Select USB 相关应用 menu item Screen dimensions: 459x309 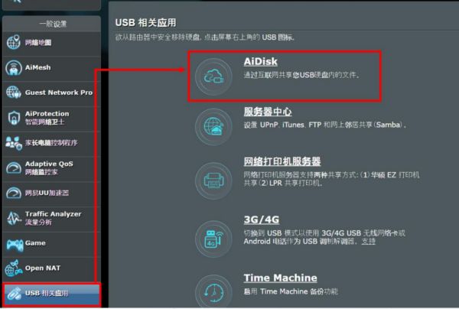click(x=51, y=294)
